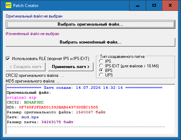Click the disabled 'Создать патч' button
The width and height of the screenshot is (181, 140).
point(25,67)
